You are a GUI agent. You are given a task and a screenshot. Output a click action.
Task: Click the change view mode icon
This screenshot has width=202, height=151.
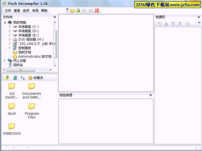pos(23,78)
